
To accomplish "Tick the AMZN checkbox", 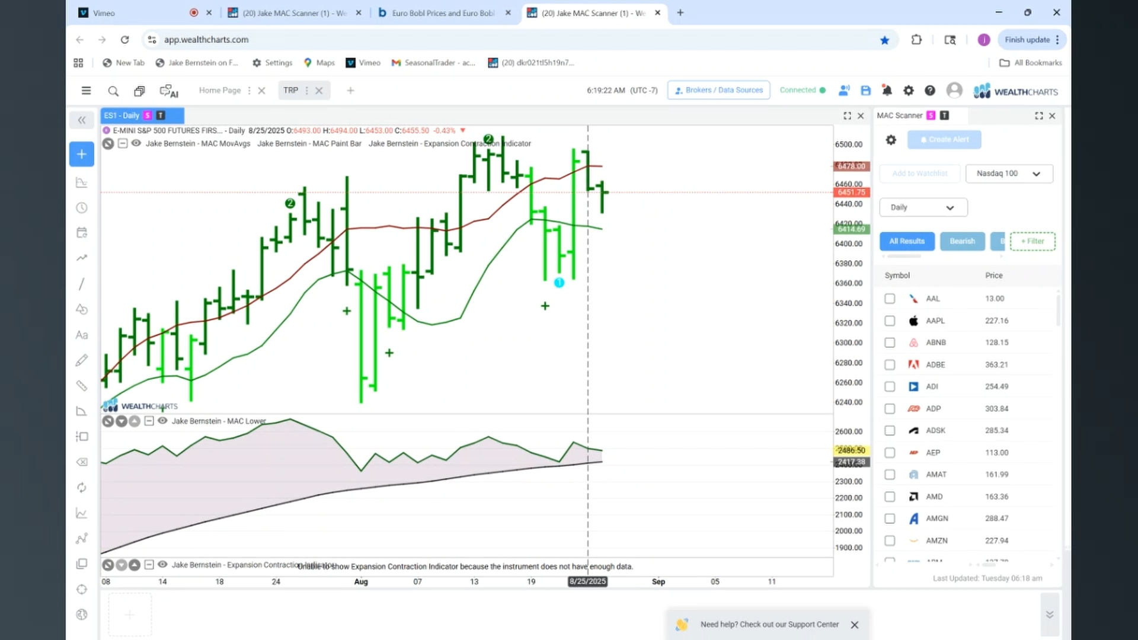I will point(890,540).
